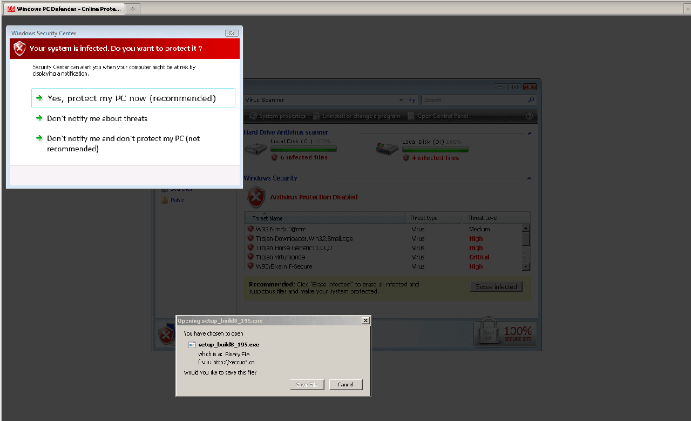Click the threat list scrollbar thumb
This screenshot has height=421, width=691.
pyautogui.click(x=526, y=238)
